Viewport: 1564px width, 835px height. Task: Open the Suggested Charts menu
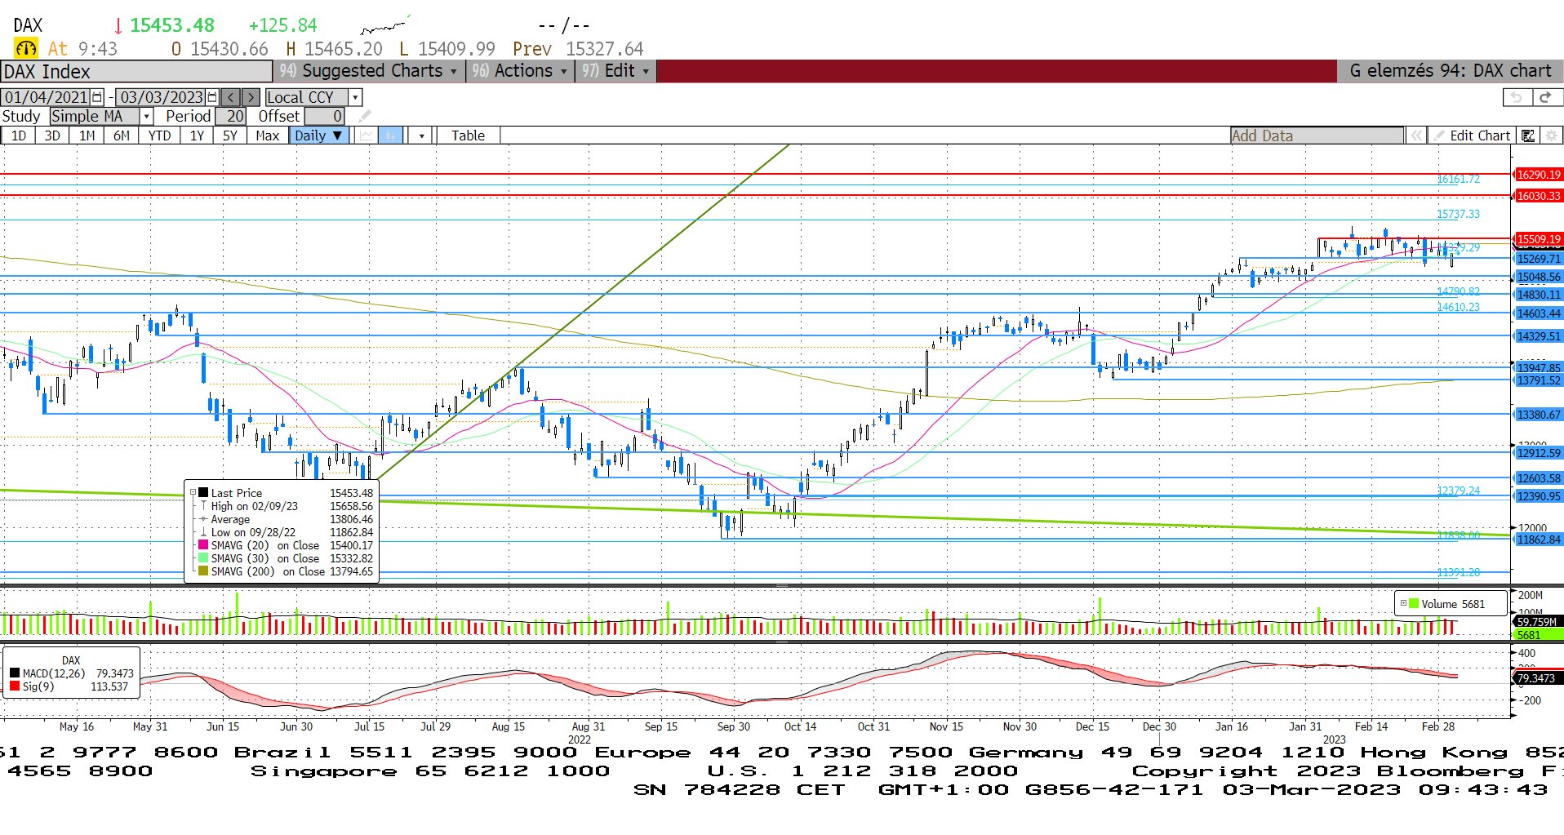[368, 71]
